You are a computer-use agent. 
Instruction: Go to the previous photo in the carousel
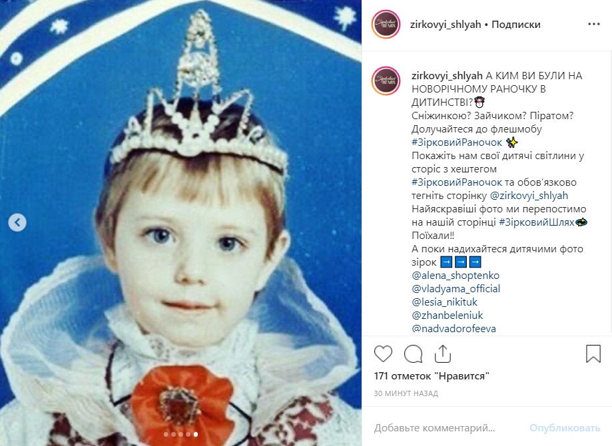(17, 222)
